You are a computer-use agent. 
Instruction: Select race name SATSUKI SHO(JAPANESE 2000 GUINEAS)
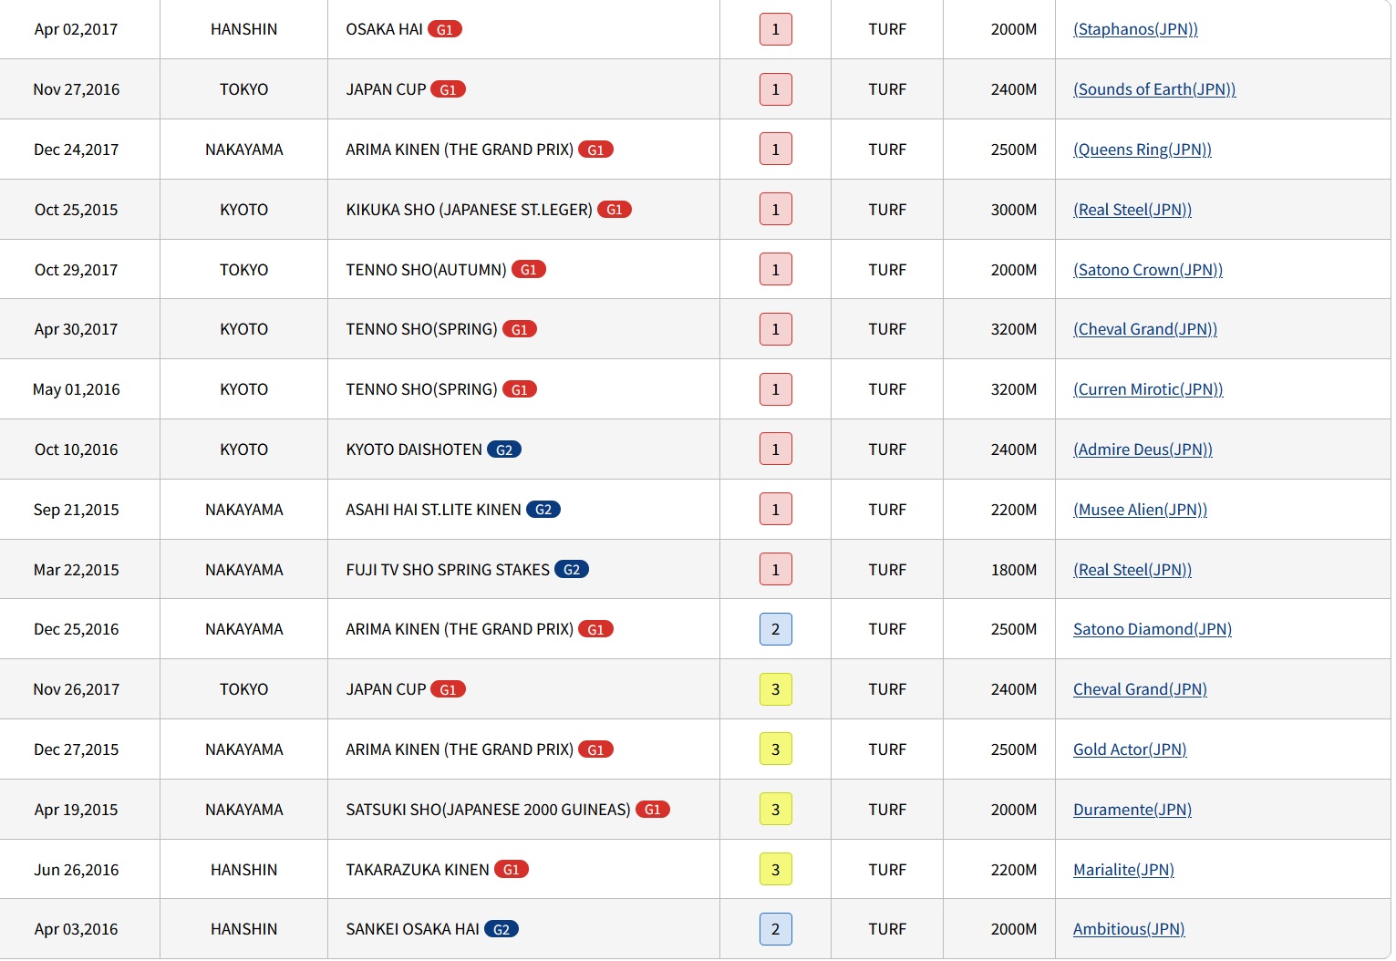coord(488,810)
